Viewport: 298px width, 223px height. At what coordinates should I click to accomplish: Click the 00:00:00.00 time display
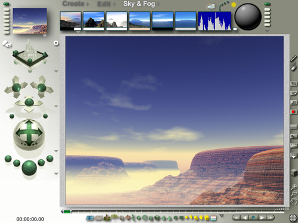point(30,219)
